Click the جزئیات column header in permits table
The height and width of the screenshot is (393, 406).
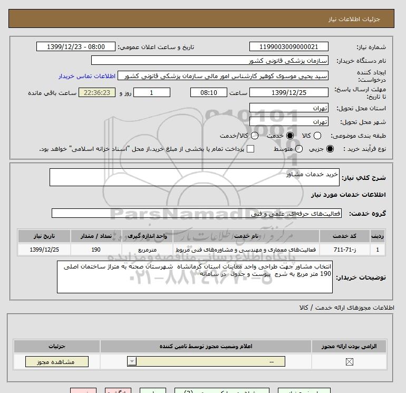pos(57,346)
